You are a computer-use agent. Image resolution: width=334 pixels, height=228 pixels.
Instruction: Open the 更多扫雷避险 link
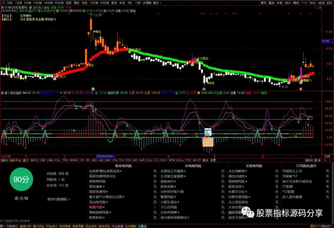[x=58, y=199]
